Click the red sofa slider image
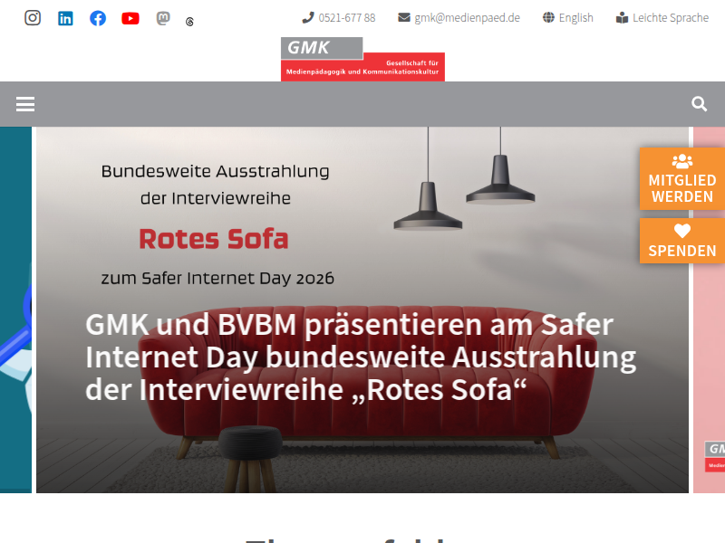Image resolution: width=725 pixels, height=543 pixels. pyautogui.click(x=362, y=310)
